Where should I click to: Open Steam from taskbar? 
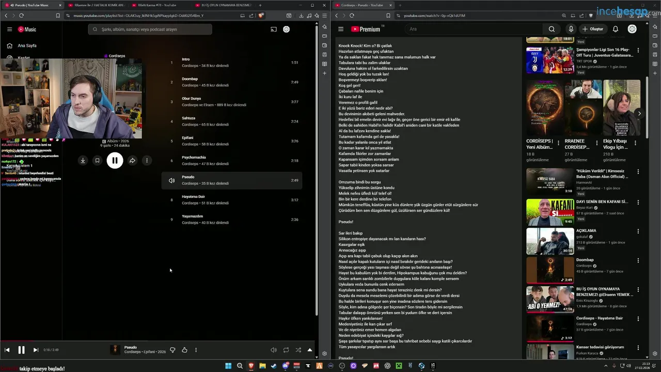[x=274, y=366]
